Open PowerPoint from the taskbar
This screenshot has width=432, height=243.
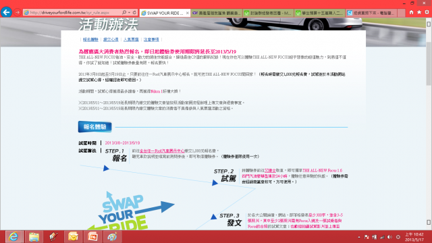point(92,237)
